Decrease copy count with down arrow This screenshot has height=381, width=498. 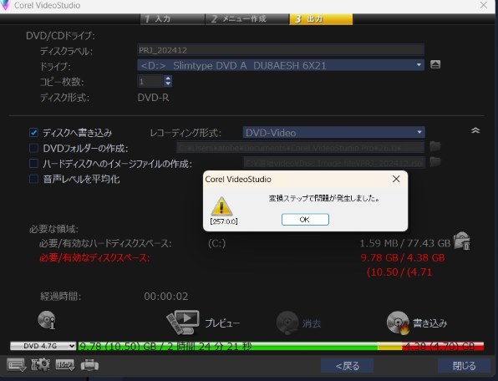coord(168,84)
